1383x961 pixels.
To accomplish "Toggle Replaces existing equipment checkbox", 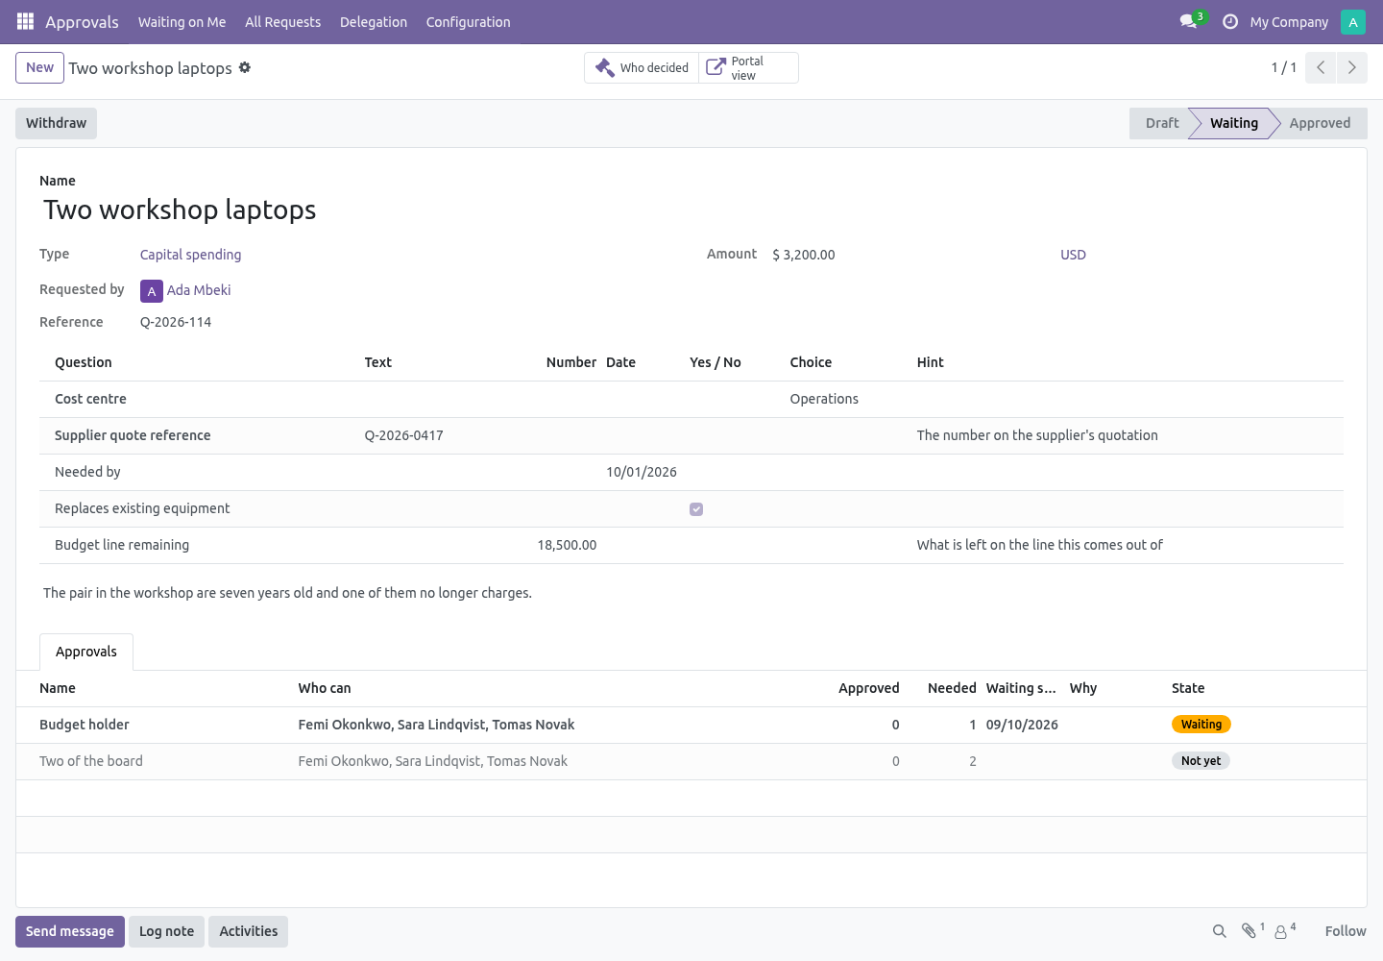I will click(x=696, y=509).
